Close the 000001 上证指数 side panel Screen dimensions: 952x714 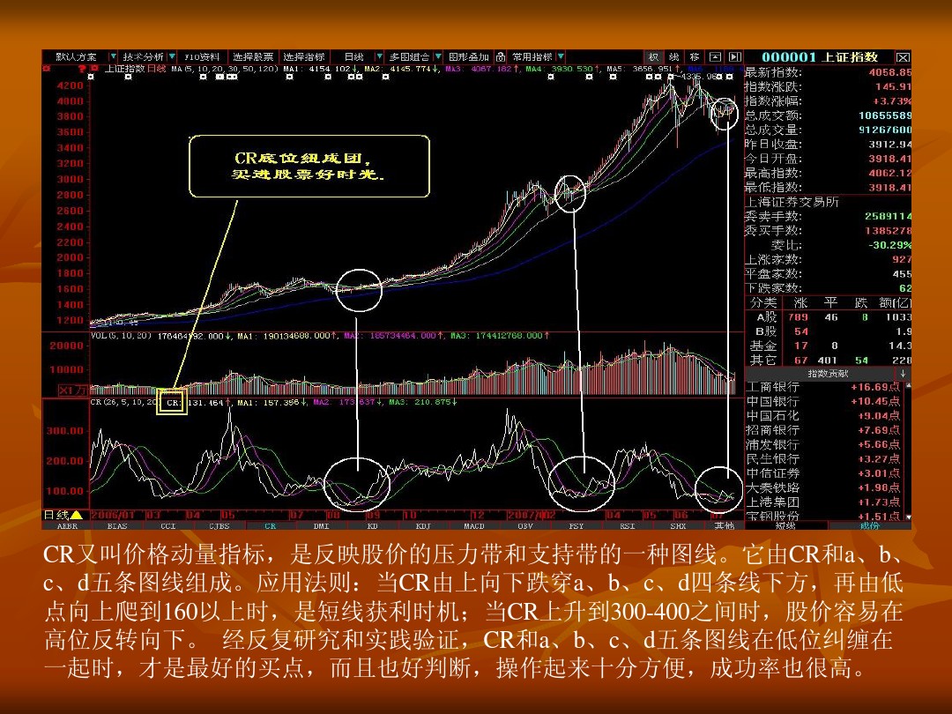(903, 57)
